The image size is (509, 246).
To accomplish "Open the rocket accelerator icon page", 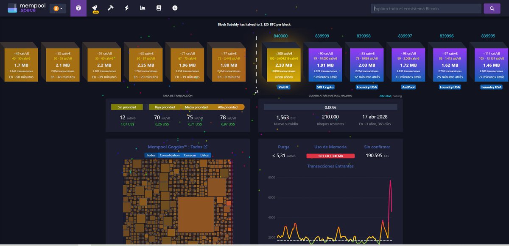I will point(95,8).
